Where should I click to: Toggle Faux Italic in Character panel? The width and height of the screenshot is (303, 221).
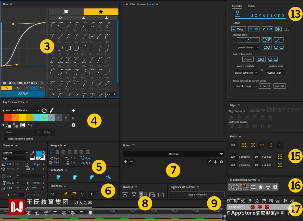click(14, 195)
